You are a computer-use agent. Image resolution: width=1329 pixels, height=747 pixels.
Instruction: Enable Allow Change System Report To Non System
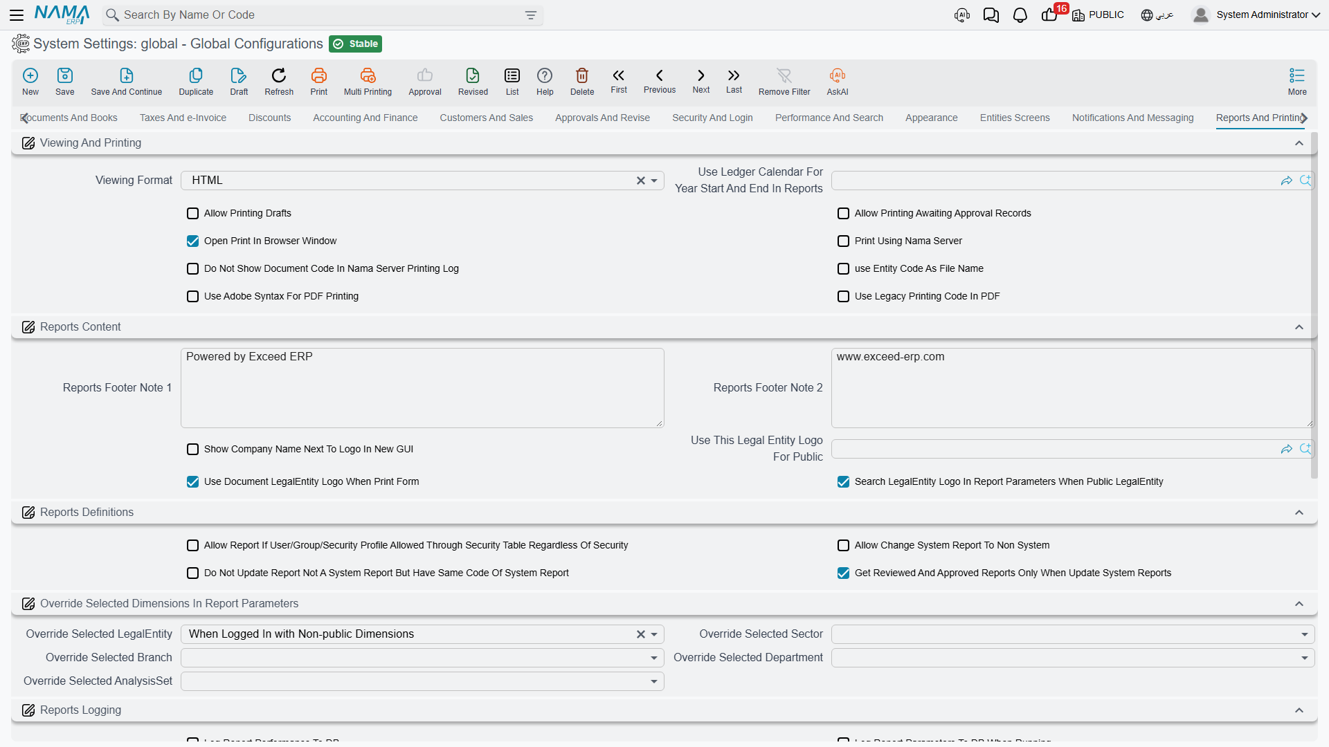tap(844, 546)
